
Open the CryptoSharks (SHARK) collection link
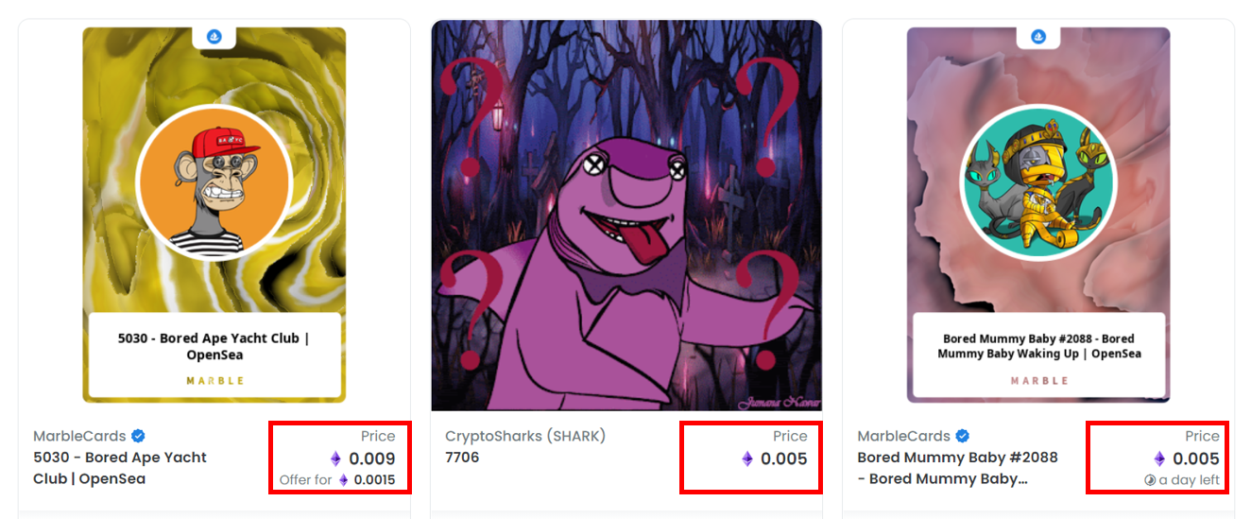(525, 436)
